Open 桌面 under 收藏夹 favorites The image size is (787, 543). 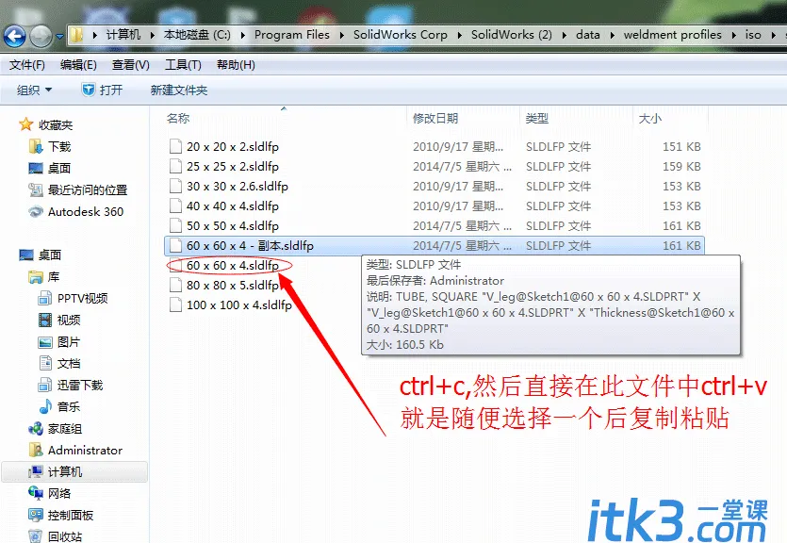click(x=50, y=168)
